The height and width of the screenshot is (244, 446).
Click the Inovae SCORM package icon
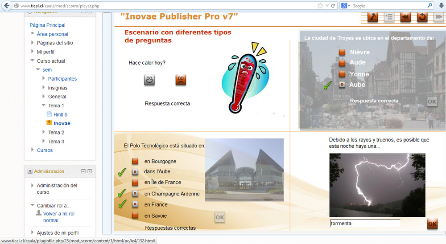coord(49,122)
